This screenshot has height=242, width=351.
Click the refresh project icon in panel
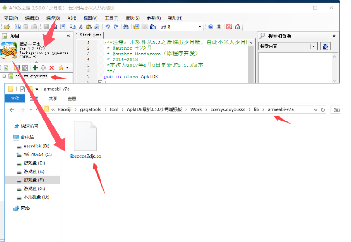pyautogui.click(x=7, y=68)
